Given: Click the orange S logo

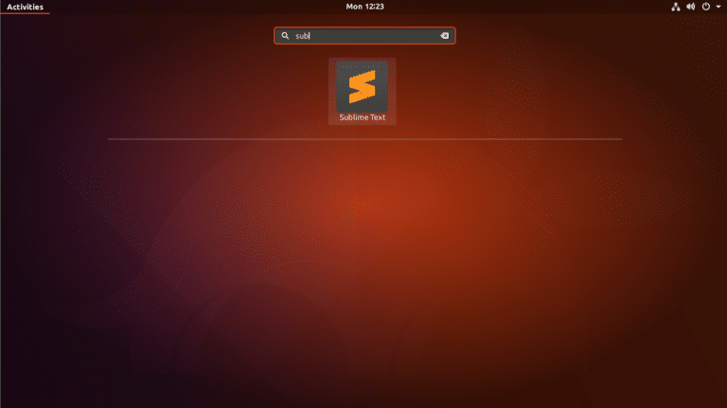Looking at the screenshot, I should point(362,86).
